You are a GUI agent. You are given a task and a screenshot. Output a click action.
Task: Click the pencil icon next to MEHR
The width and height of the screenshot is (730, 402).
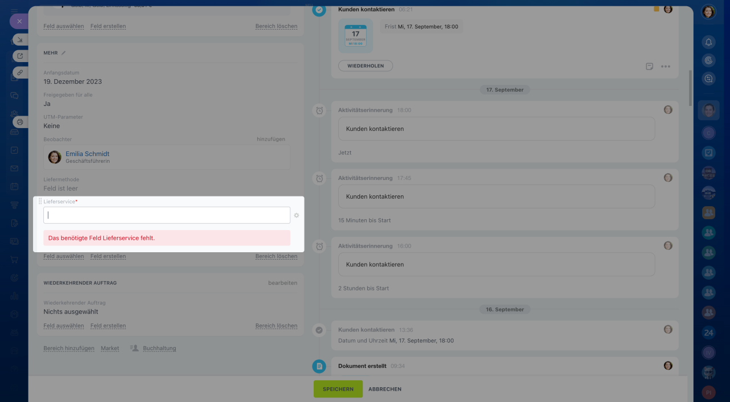tap(64, 53)
